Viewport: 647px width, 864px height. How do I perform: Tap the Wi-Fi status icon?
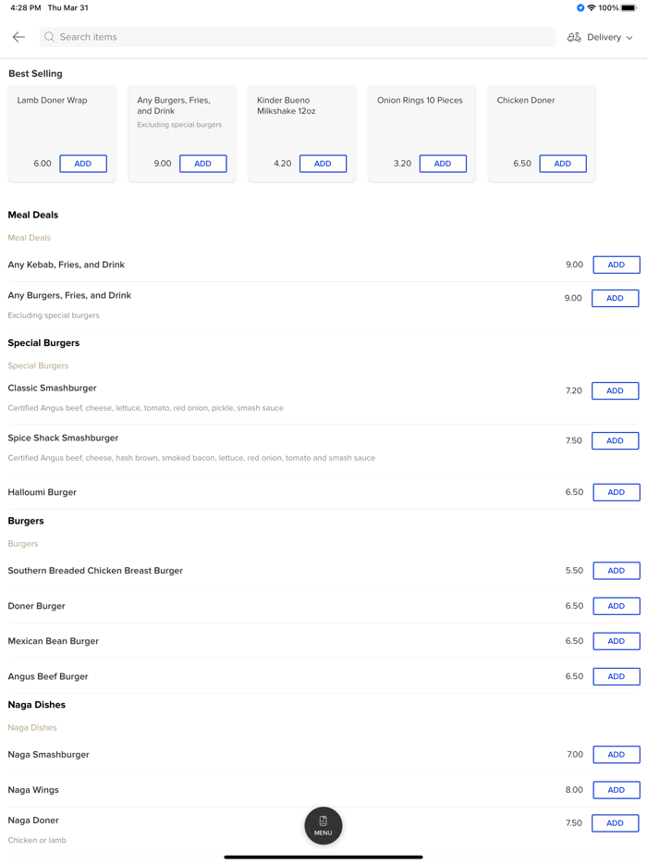click(x=592, y=7)
